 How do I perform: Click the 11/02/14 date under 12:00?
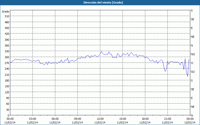pyautogui.click(x=100, y=122)
